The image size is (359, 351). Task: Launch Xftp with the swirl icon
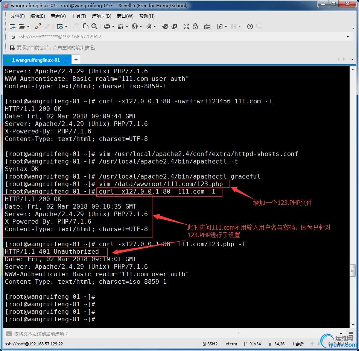tap(165, 27)
